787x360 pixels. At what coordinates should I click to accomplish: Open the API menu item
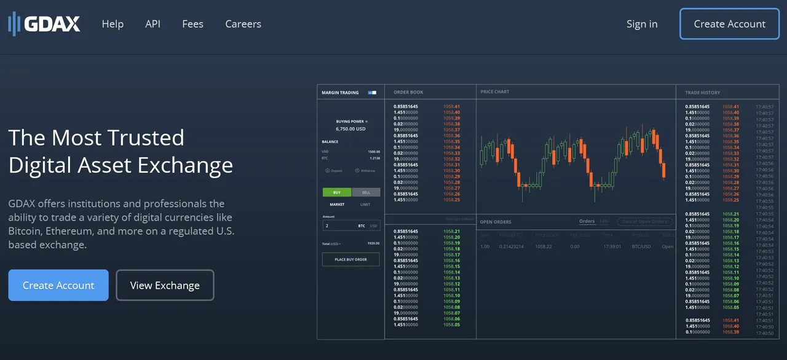pyautogui.click(x=152, y=24)
